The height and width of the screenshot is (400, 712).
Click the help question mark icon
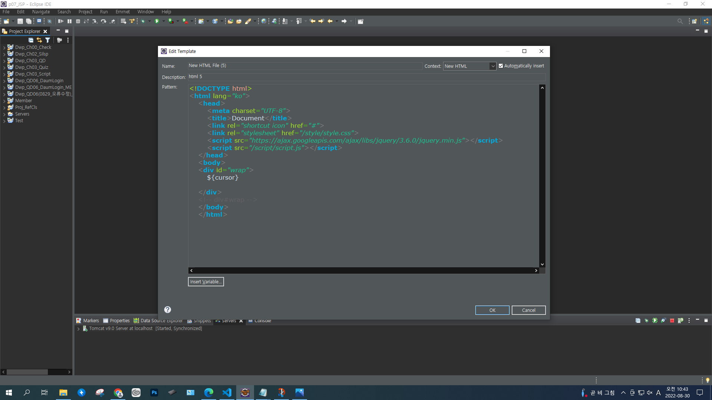(x=168, y=310)
